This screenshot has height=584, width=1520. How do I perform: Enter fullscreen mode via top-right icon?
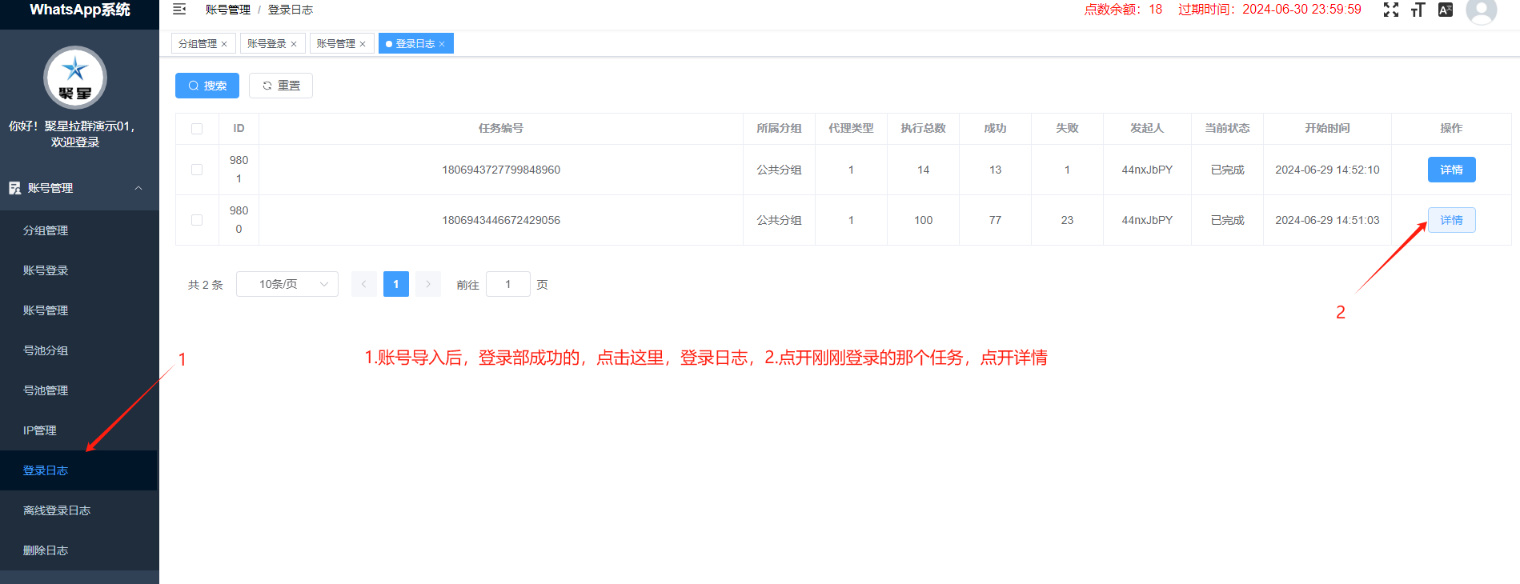tap(1391, 10)
